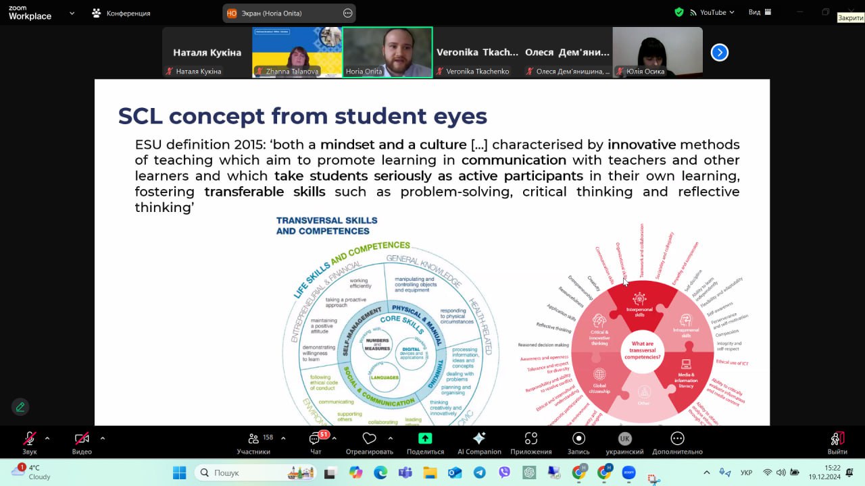
Task: Leave the meeting with Выйти button
Action: tap(837, 442)
